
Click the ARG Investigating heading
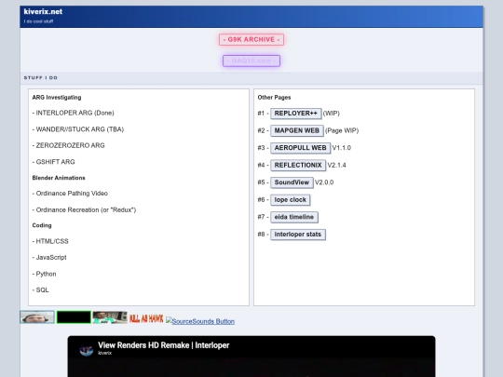coord(57,98)
